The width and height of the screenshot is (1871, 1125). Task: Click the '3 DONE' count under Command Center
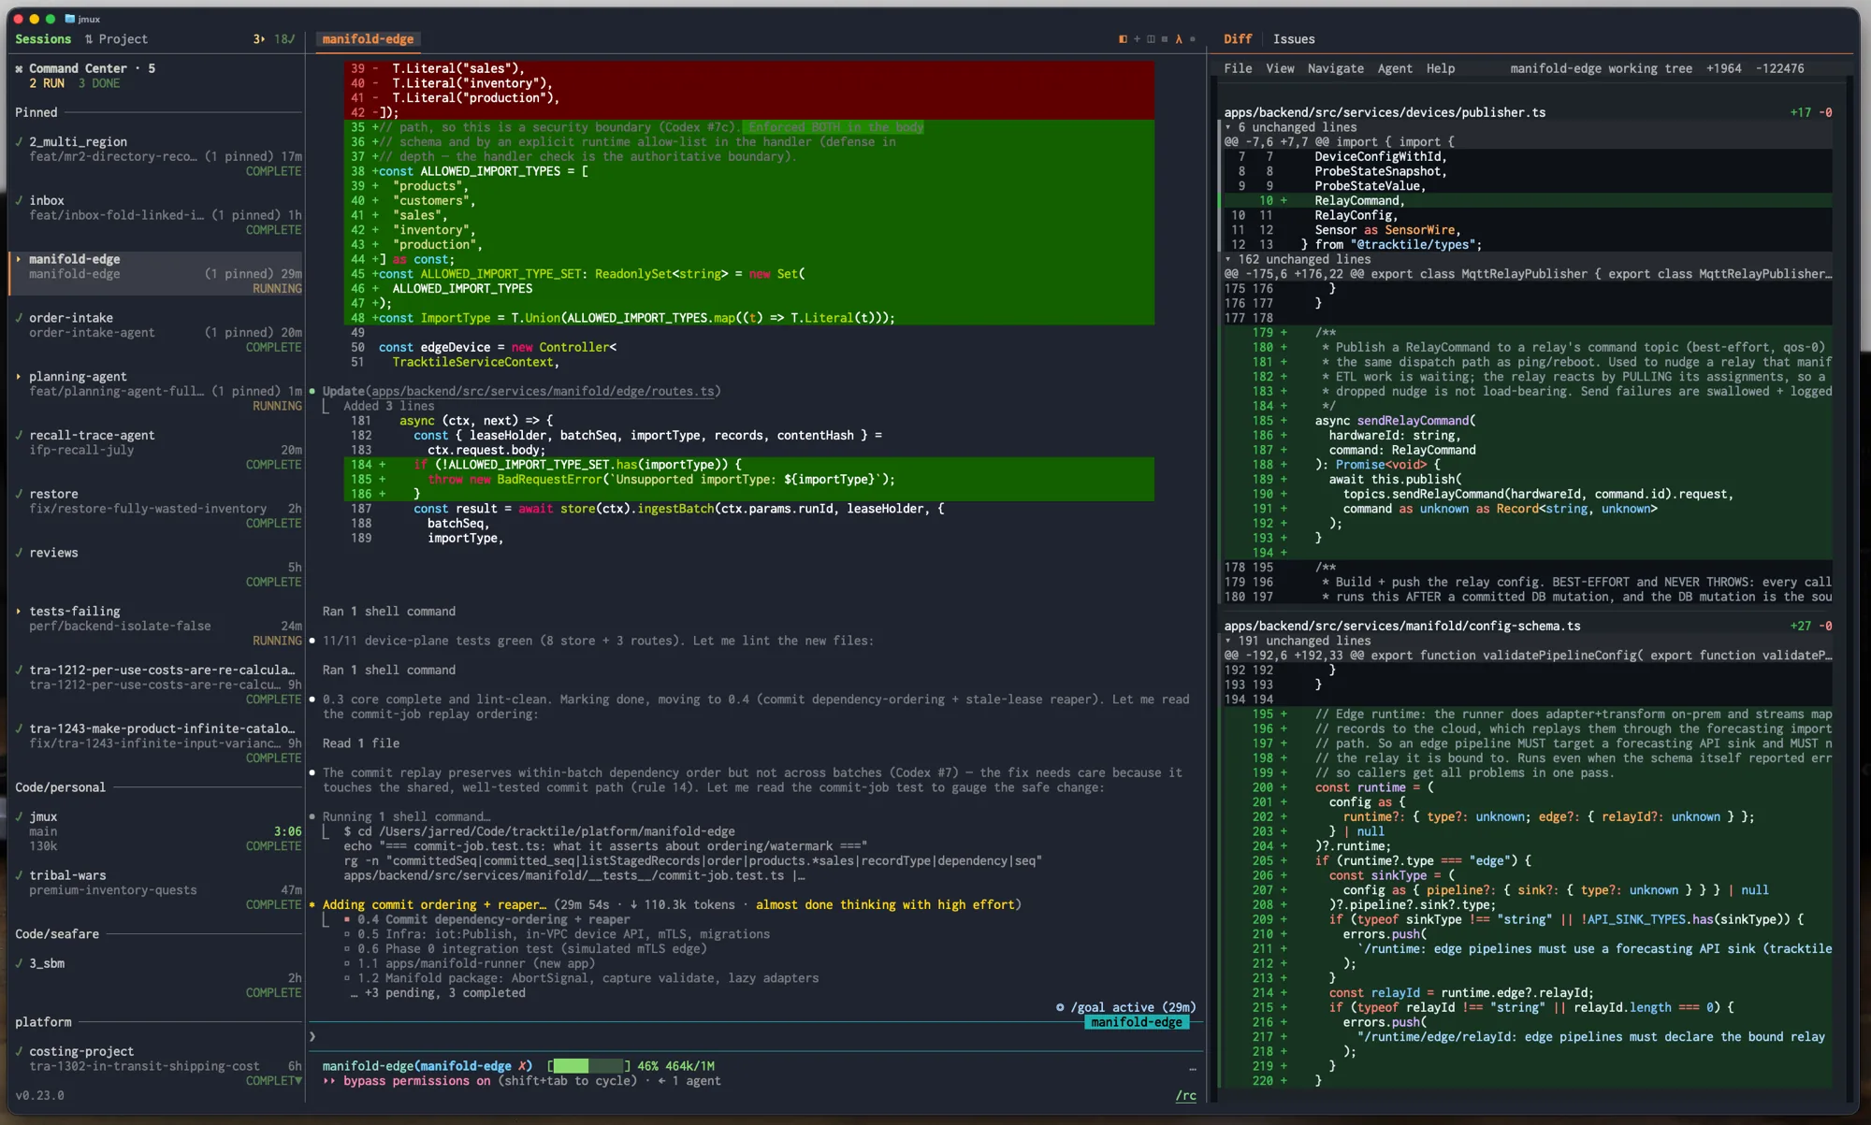[98, 83]
